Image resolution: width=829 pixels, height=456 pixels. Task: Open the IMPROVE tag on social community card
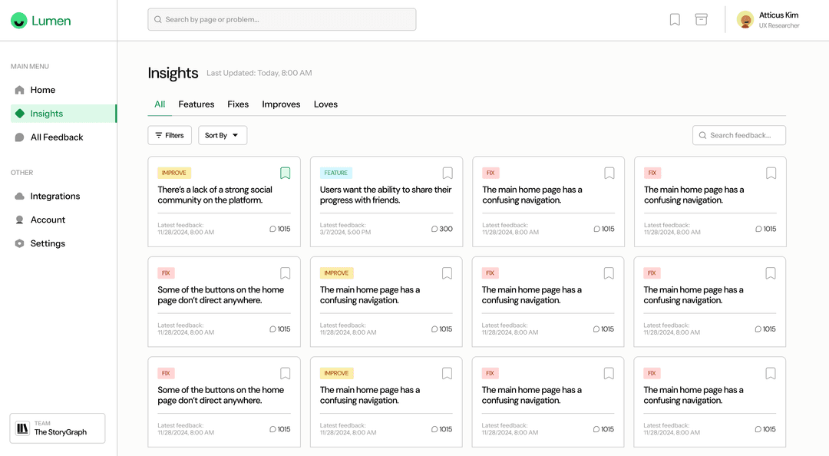point(174,173)
